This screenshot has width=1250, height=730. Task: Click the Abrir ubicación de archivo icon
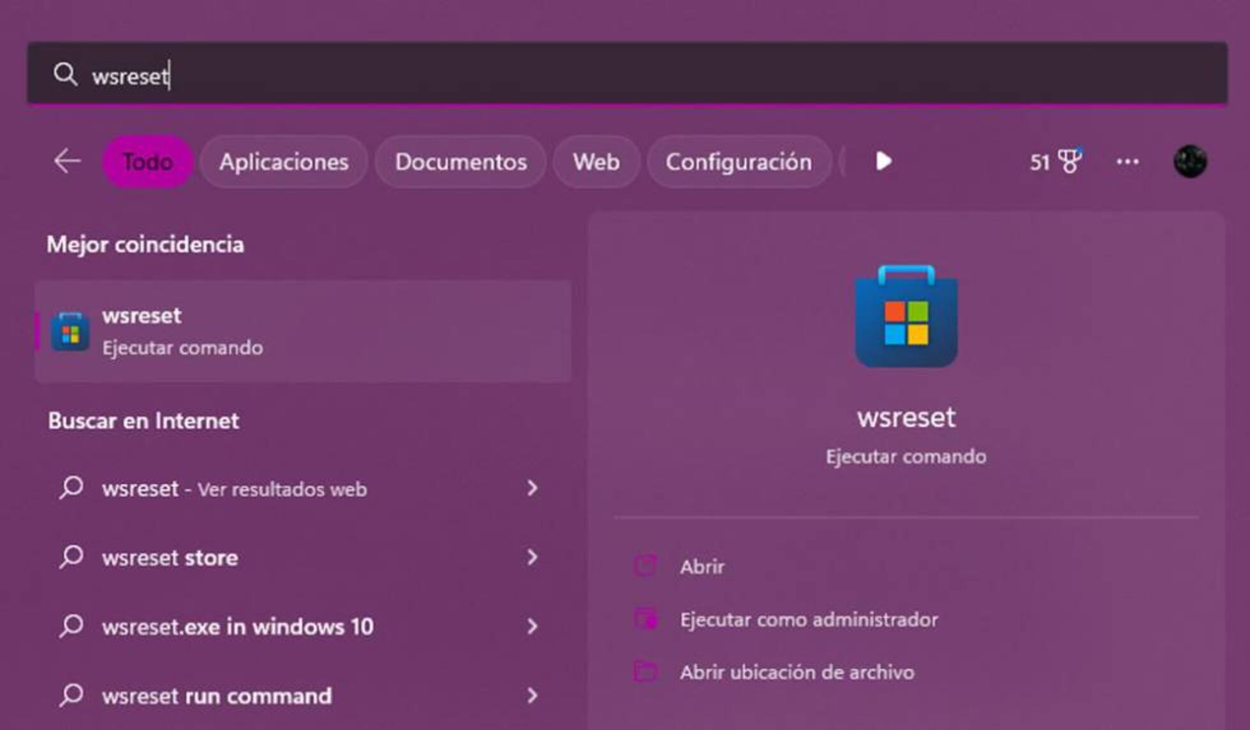(646, 671)
